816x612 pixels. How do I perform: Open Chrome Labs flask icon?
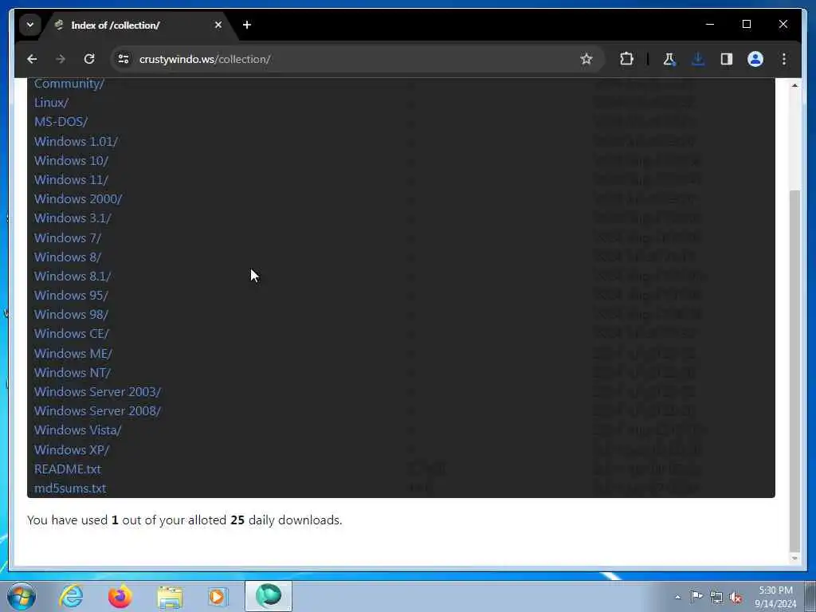pyautogui.click(x=669, y=59)
